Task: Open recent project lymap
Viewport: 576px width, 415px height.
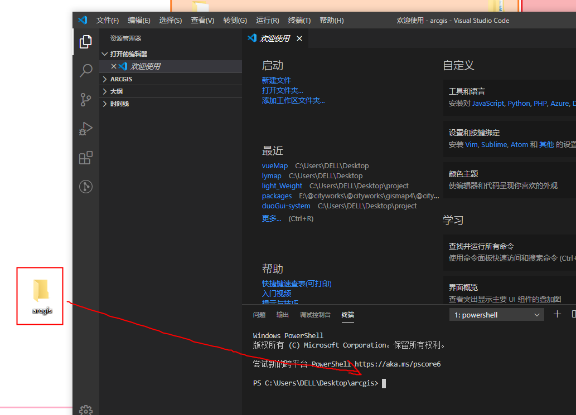Action: (x=272, y=176)
